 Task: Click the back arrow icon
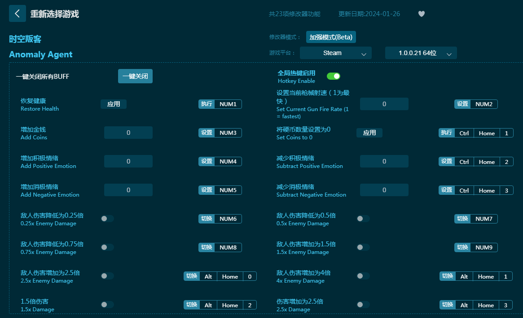pos(17,13)
